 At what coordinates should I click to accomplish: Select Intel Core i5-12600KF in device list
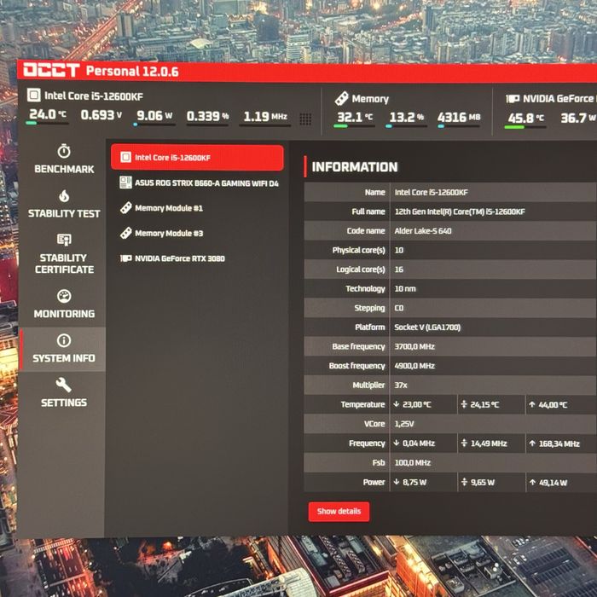197,157
